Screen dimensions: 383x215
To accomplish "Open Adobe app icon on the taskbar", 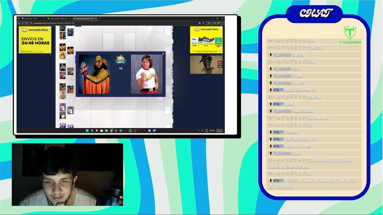I will (x=145, y=130).
